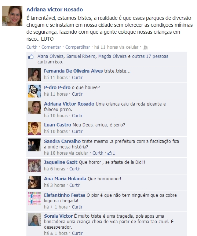Click the thumbs-up likes icon under post
Image resolution: width=197 pixels, height=236 pixels.
coord(31,56)
